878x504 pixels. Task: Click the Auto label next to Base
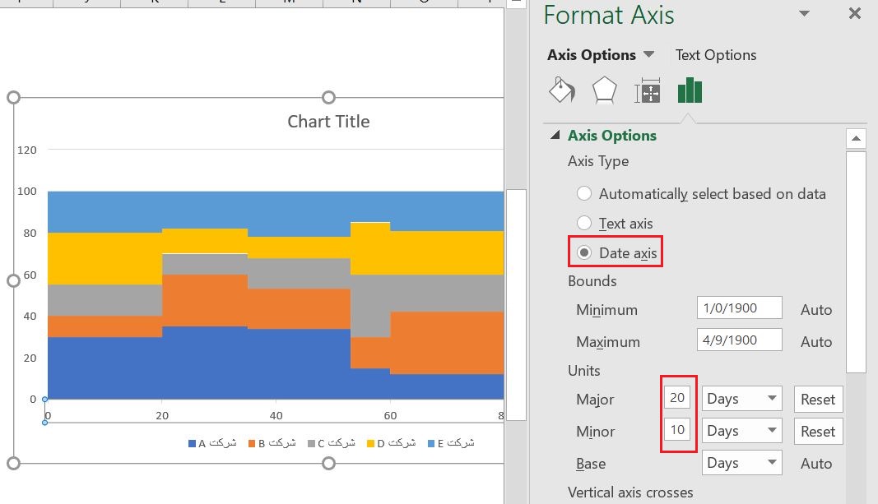click(815, 463)
